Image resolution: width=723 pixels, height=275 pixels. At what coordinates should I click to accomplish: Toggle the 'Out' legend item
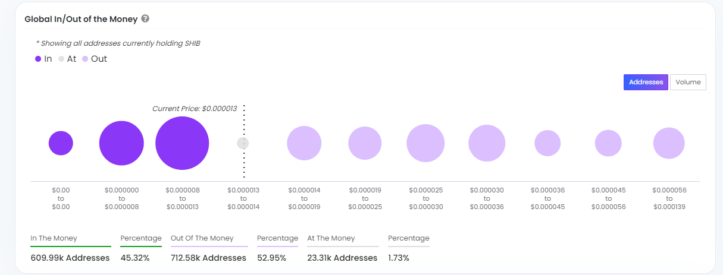95,59
